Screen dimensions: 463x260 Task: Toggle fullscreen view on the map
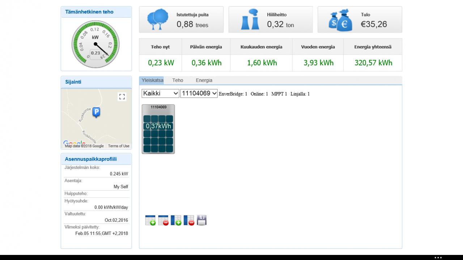(x=122, y=97)
